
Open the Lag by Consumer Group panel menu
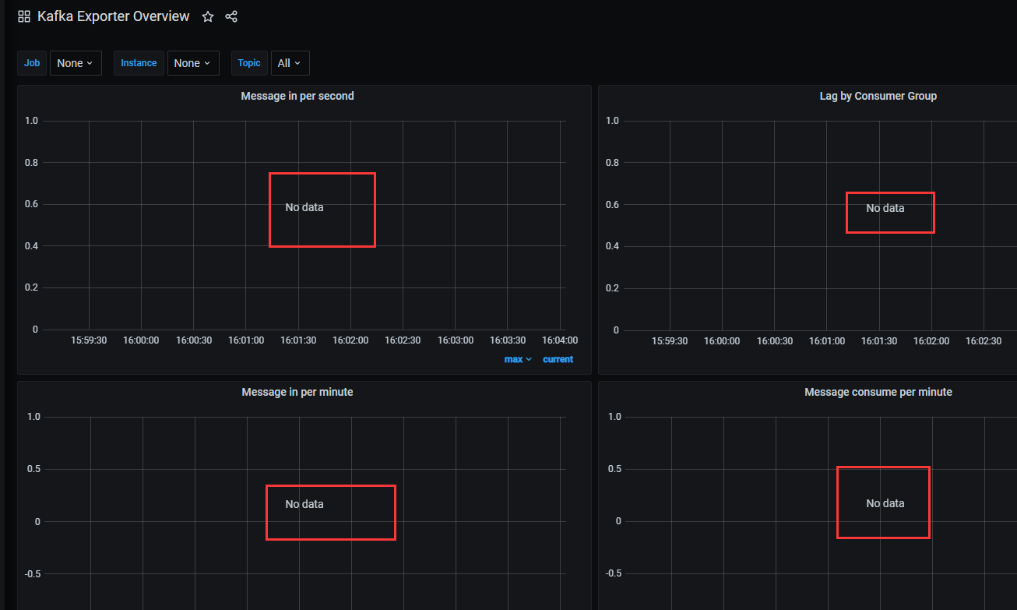click(878, 95)
